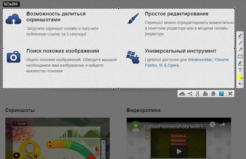Print the selected screenshot
The height and width of the screenshot is (159, 246).
(x=205, y=94)
